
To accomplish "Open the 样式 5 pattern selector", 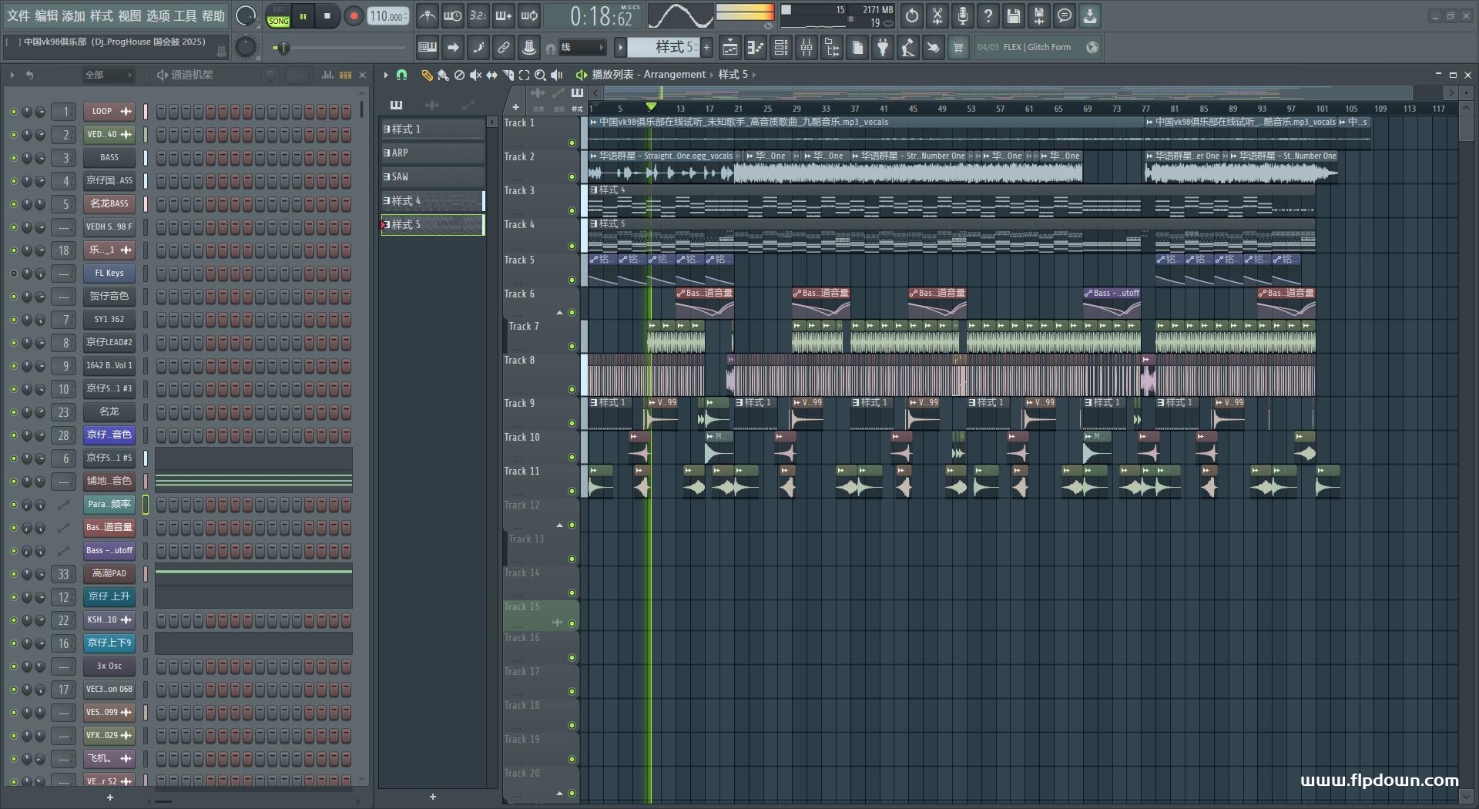I will pos(663,48).
